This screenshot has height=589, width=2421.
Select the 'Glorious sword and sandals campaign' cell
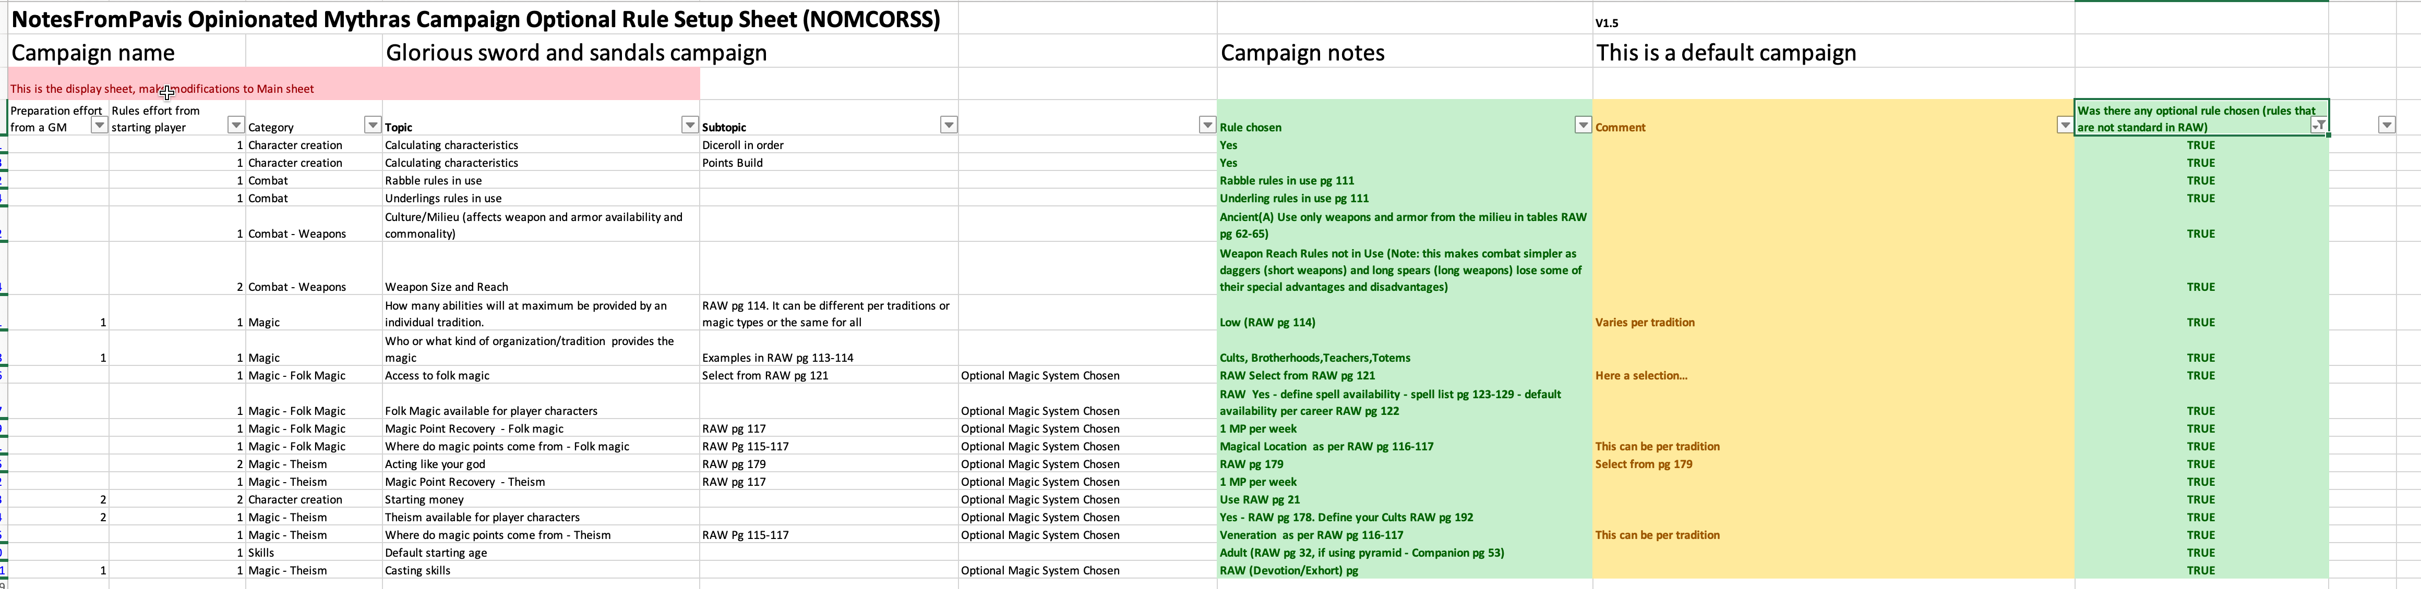[x=576, y=53]
